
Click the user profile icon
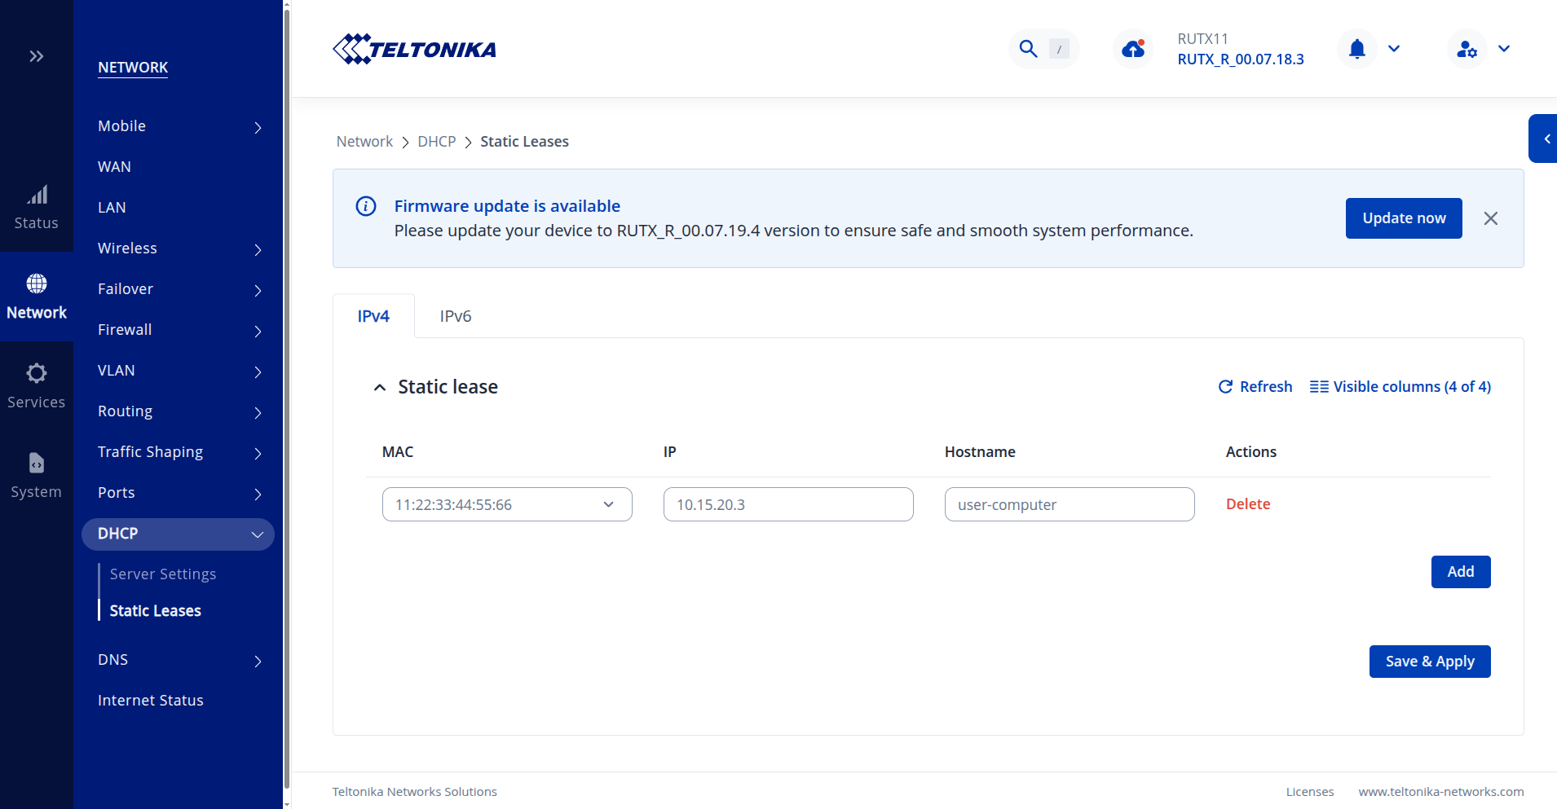click(1467, 49)
